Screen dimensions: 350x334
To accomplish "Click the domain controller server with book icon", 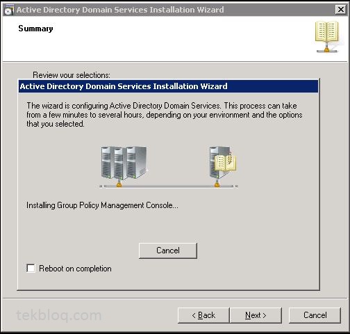I will [x=223, y=162].
